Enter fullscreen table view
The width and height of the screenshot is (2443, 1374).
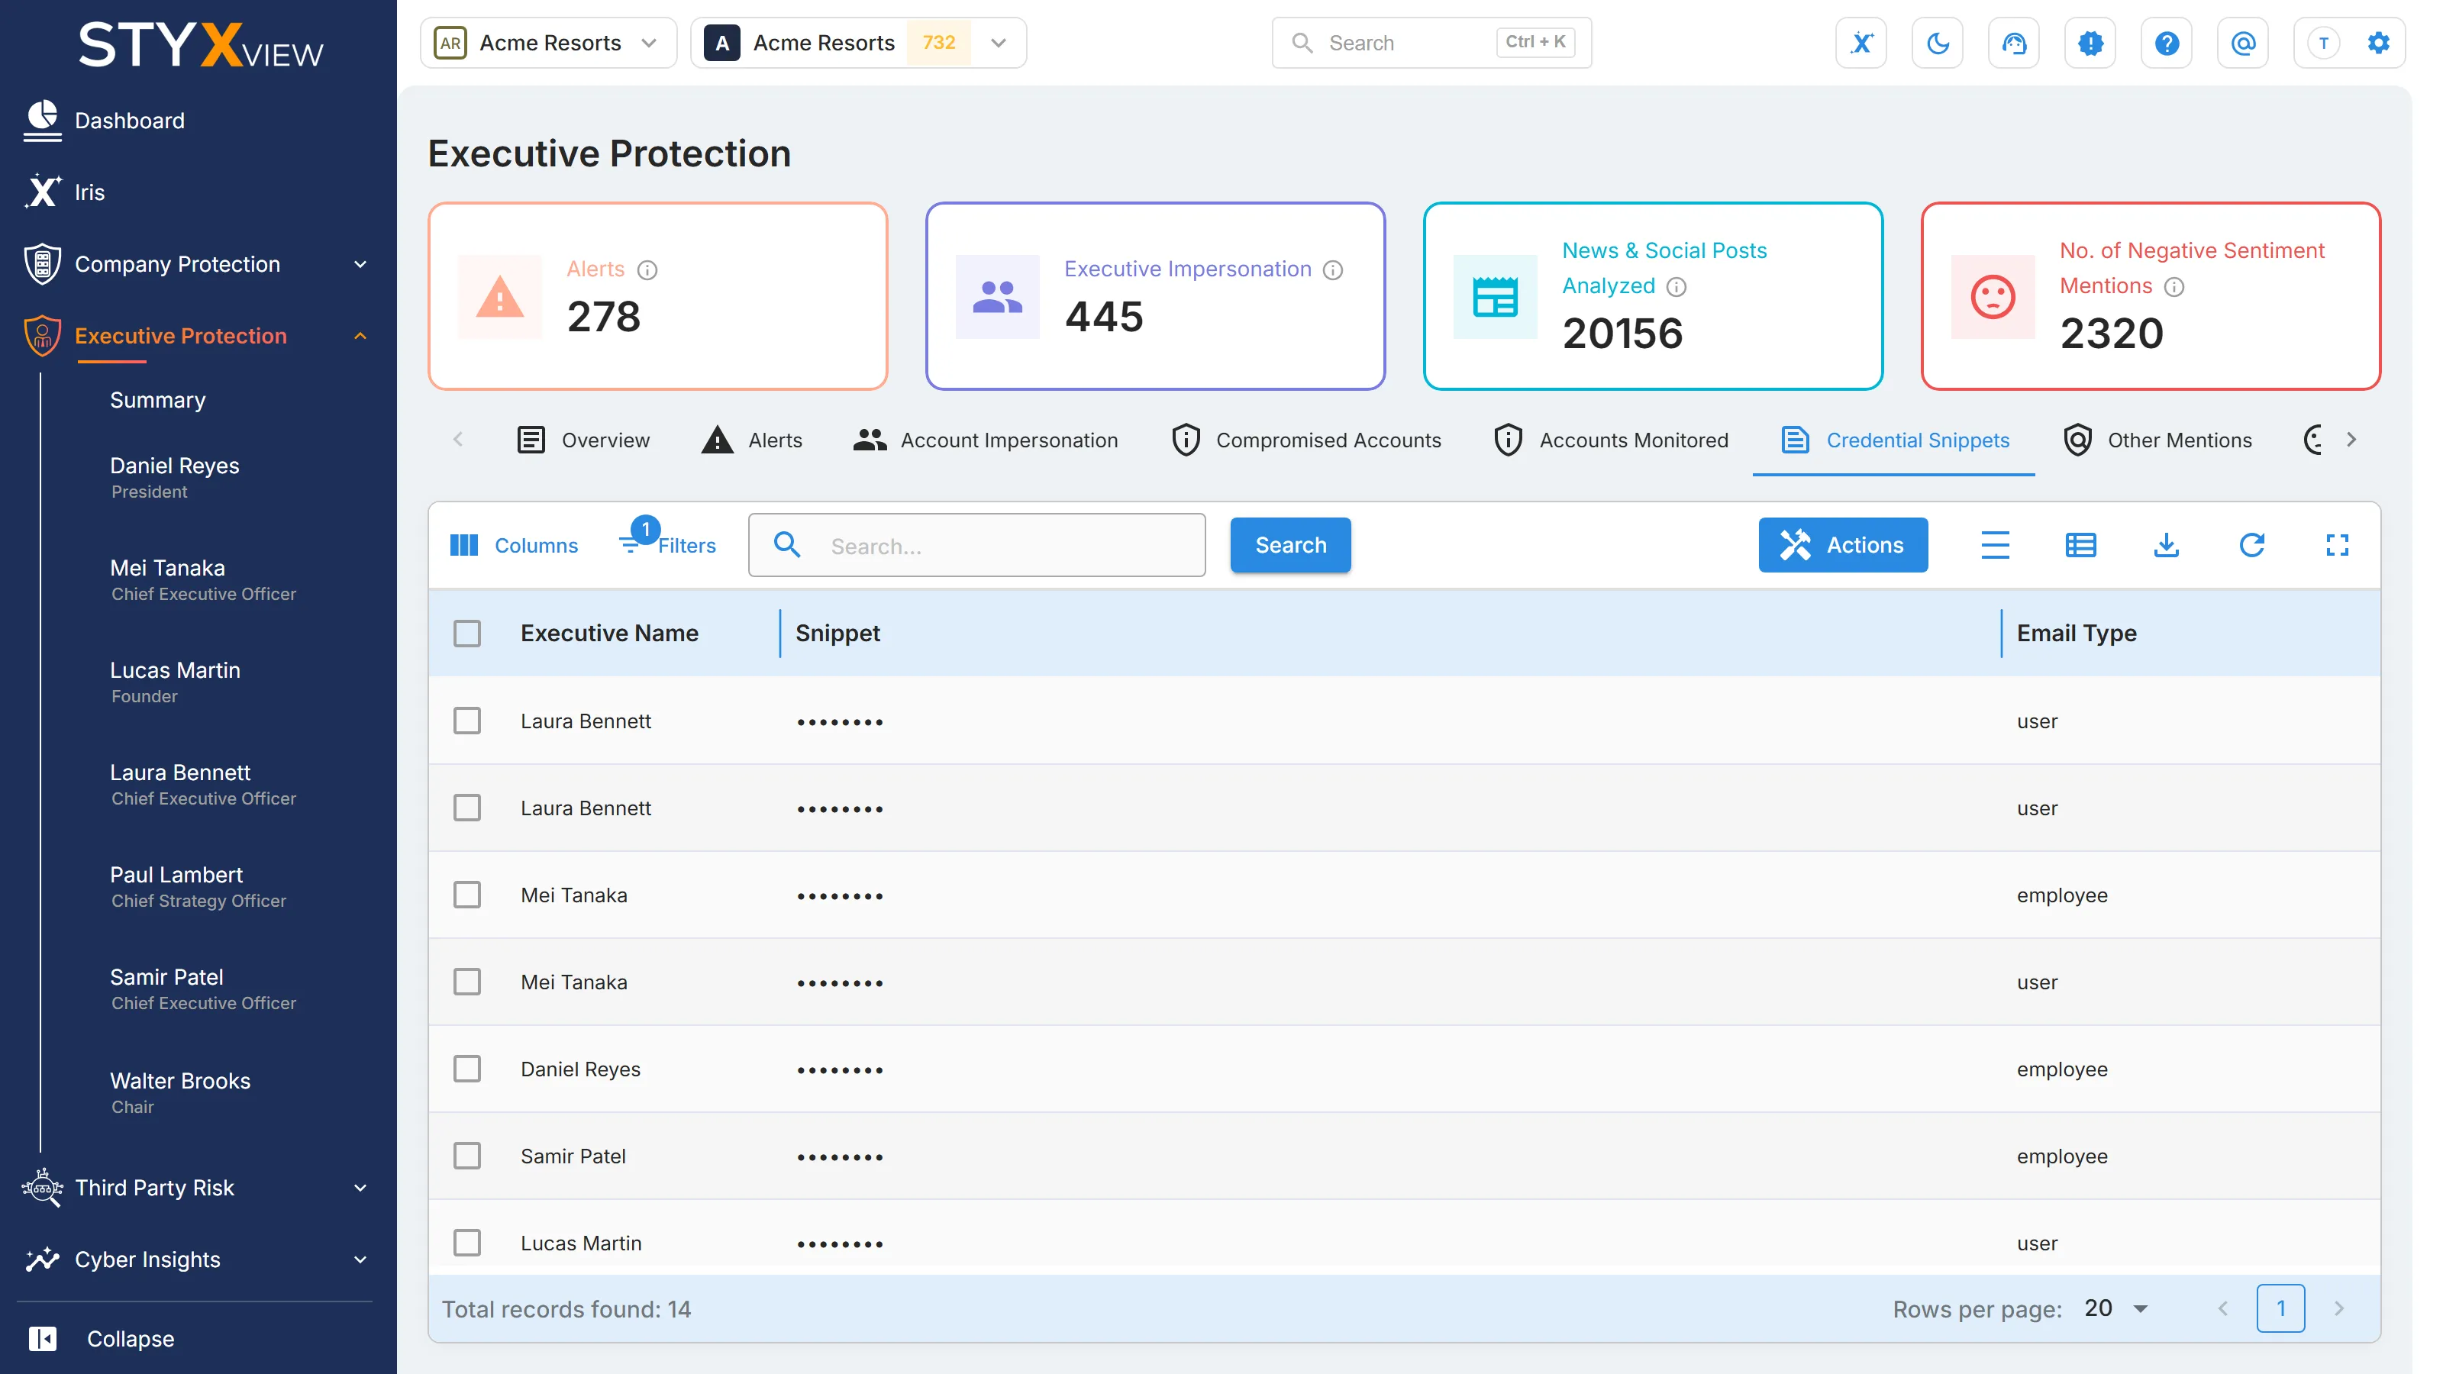pyautogui.click(x=2337, y=545)
